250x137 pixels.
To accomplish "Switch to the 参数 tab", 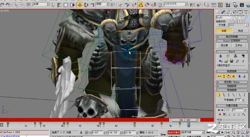I will [x=224, y=31].
